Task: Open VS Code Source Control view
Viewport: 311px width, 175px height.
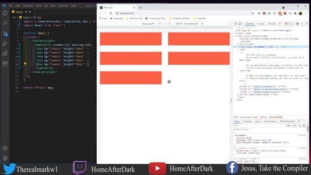Action: click(5, 34)
